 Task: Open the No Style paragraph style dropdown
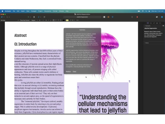click(10, 20)
